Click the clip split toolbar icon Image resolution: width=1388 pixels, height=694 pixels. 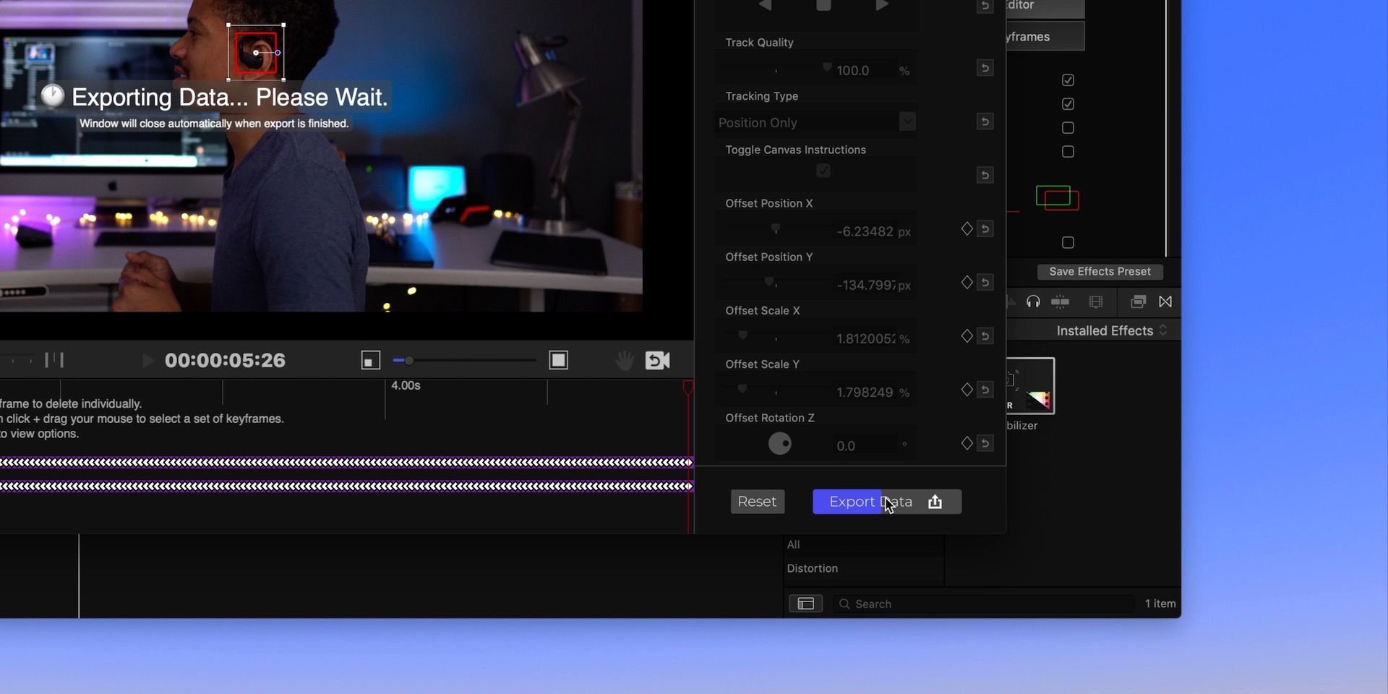1061,302
